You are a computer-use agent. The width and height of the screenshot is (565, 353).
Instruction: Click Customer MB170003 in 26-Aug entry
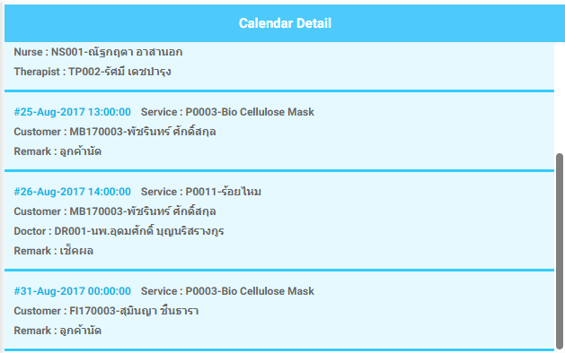point(115,211)
